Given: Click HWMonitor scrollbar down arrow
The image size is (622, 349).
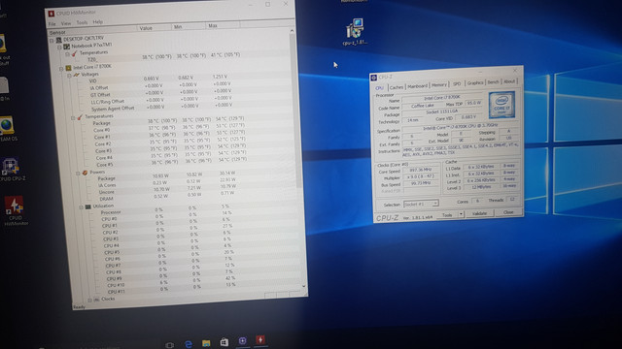Looking at the screenshot, I should [304, 286].
